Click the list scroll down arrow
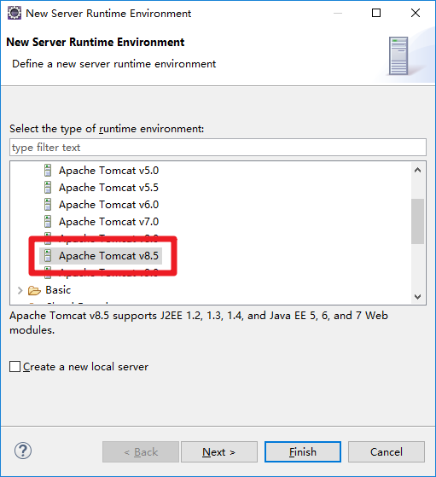This screenshot has width=436, height=477. point(417,296)
